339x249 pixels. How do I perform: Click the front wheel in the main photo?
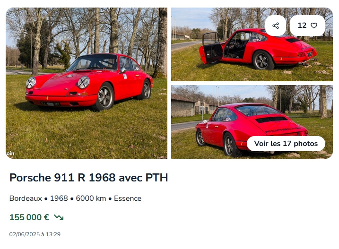click(105, 96)
